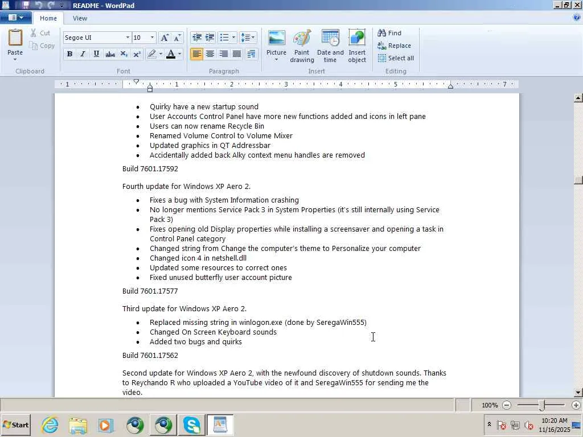
Task: Open the highlight color dropdown arrow
Action: pos(161,54)
